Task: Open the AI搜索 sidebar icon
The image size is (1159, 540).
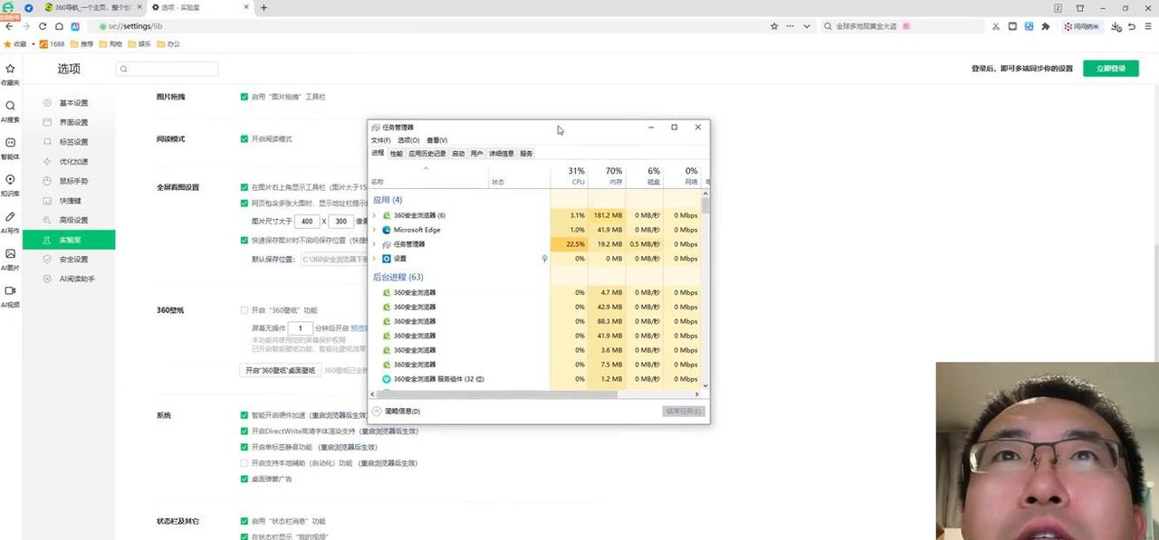Action: click(10, 106)
